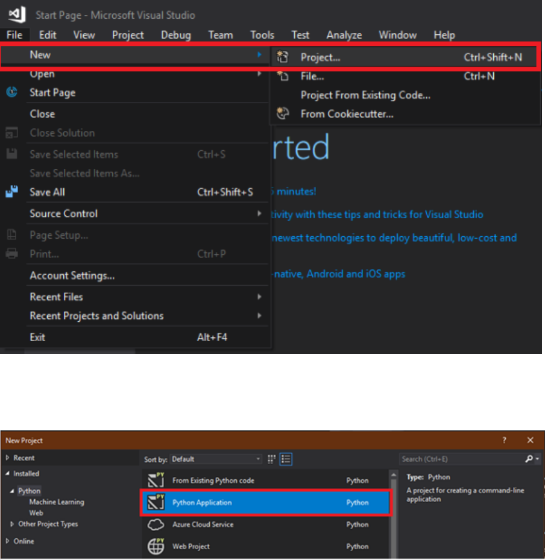Open tips and tricks for Visual Studio link

(377, 214)
